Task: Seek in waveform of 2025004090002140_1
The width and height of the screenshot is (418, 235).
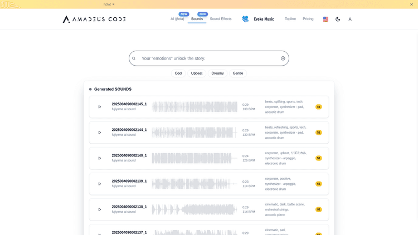Action: (x=195, y=158)
